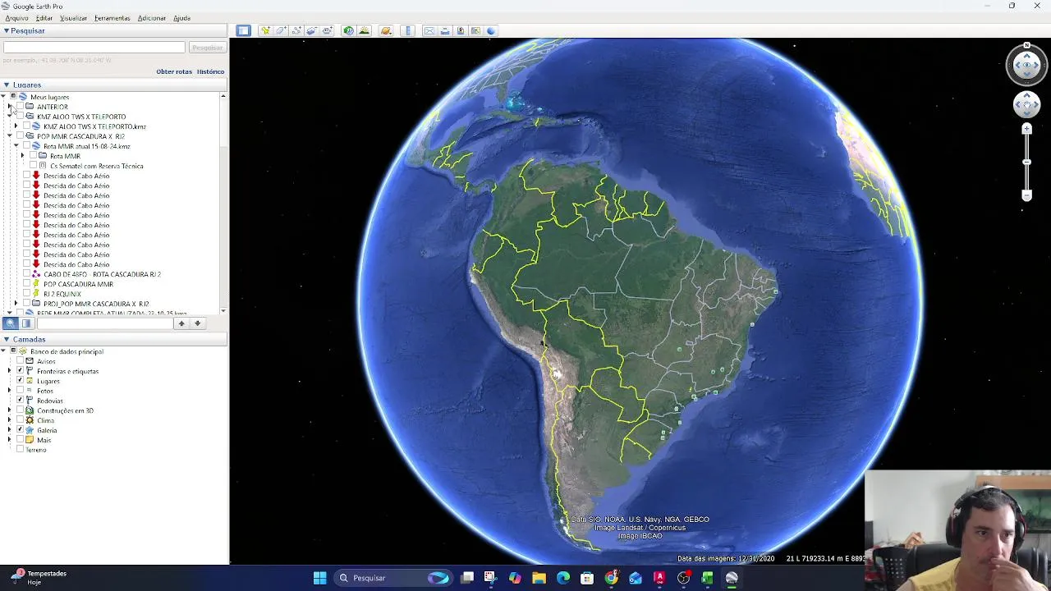1051x591 pixels.
Task: Open File Explorer from the taskbar
Action: pos(539,578)
